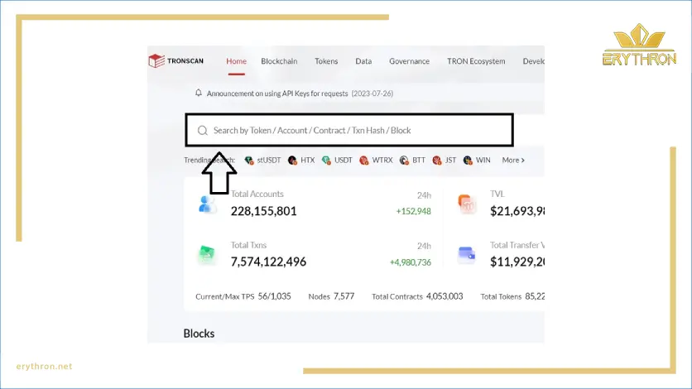
Task: Click the +152,948 24h accounts change
Action: click(414, 211)
